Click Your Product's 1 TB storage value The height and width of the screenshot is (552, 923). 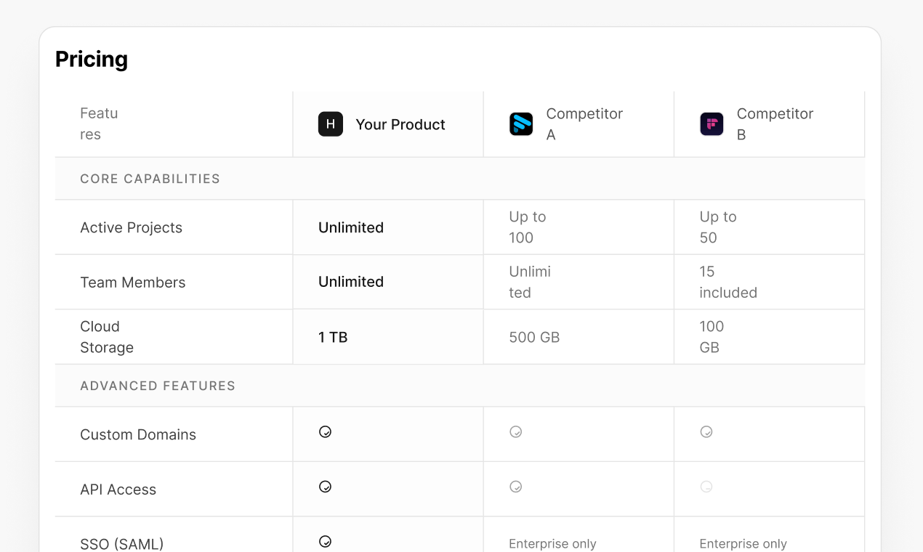[x=333, y=337]
